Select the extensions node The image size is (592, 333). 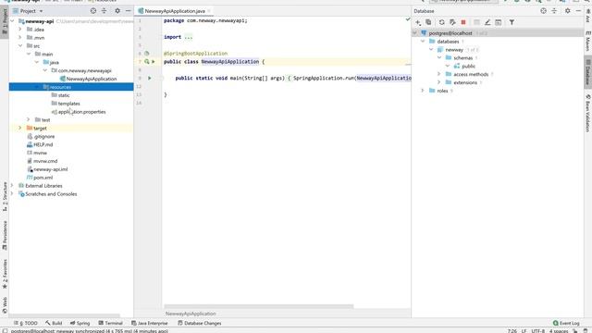point(465,82)
